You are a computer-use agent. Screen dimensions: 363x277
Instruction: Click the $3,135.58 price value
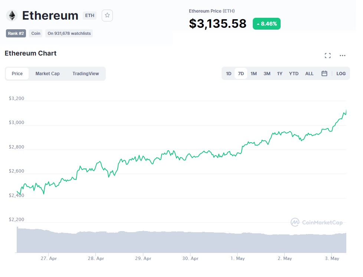click(x=218, y=24)
